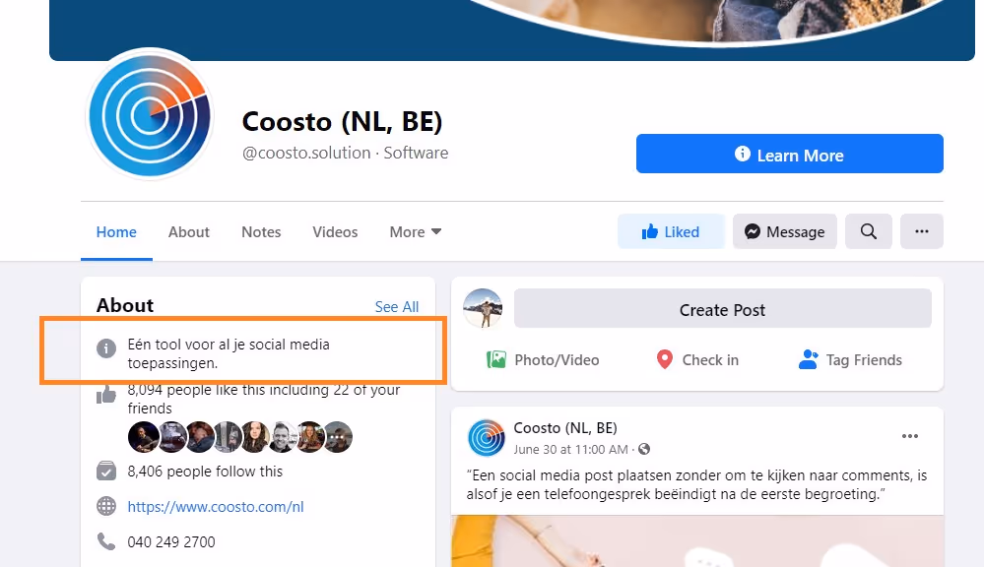
Task: Toggle the Liked button
Action: click(671, 231)
